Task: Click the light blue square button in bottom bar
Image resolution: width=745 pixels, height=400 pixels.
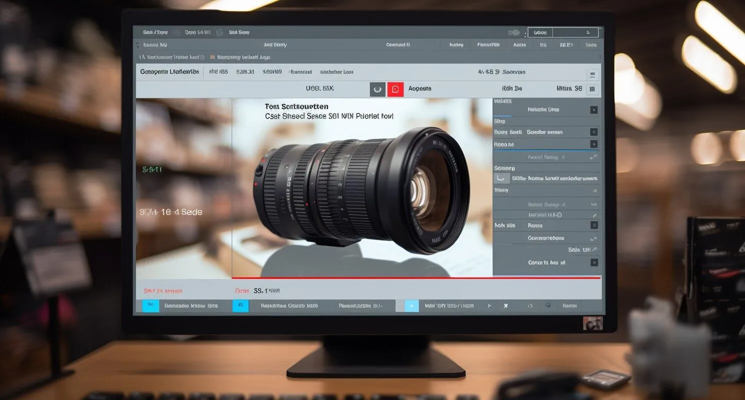Action: (x=412, y=305)
